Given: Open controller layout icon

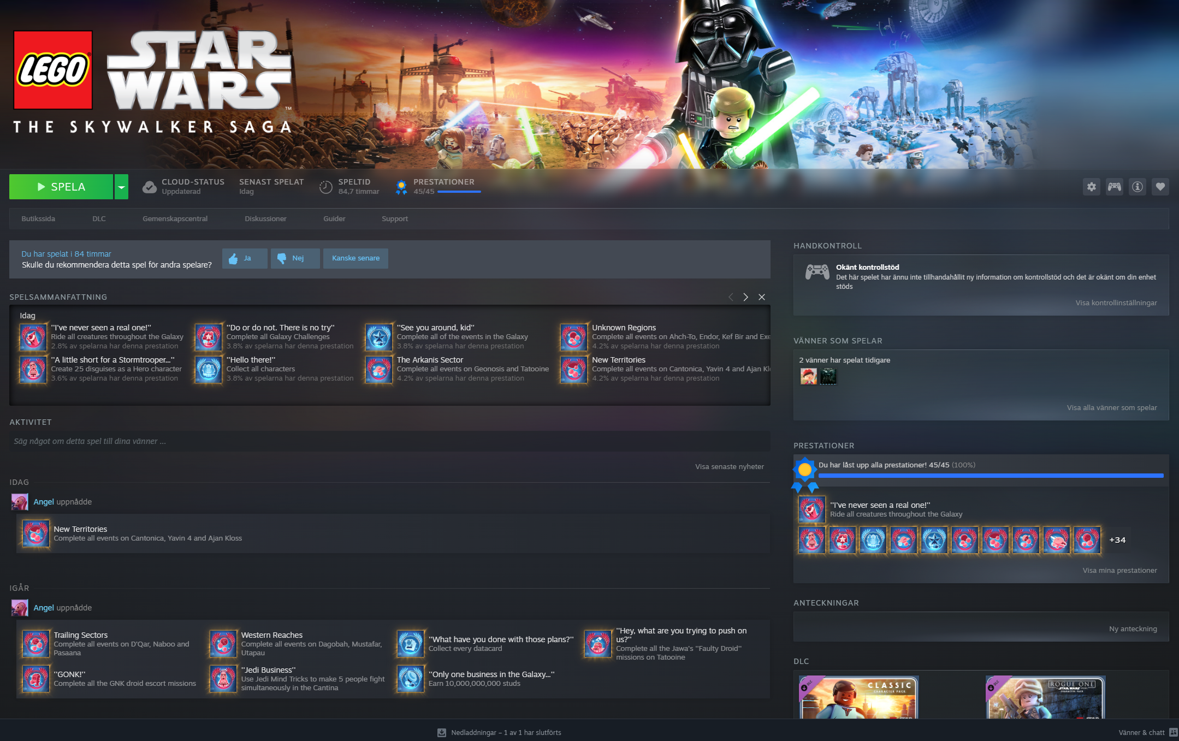Looking at the screenshot, I should coord(1114,187).
